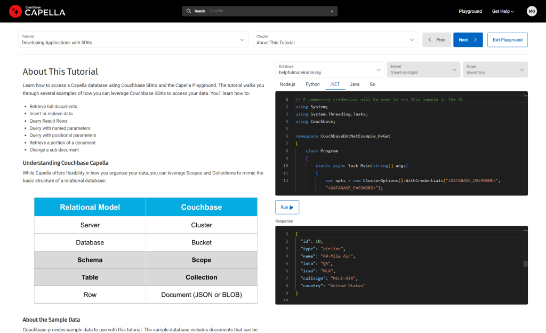Open the Bucket travel-sample dropdown

423,70
